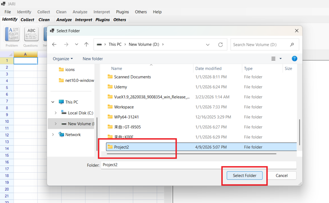The image size is (329, 203).
Task: Sort the list by Date modified column
Action: (208, 68)
